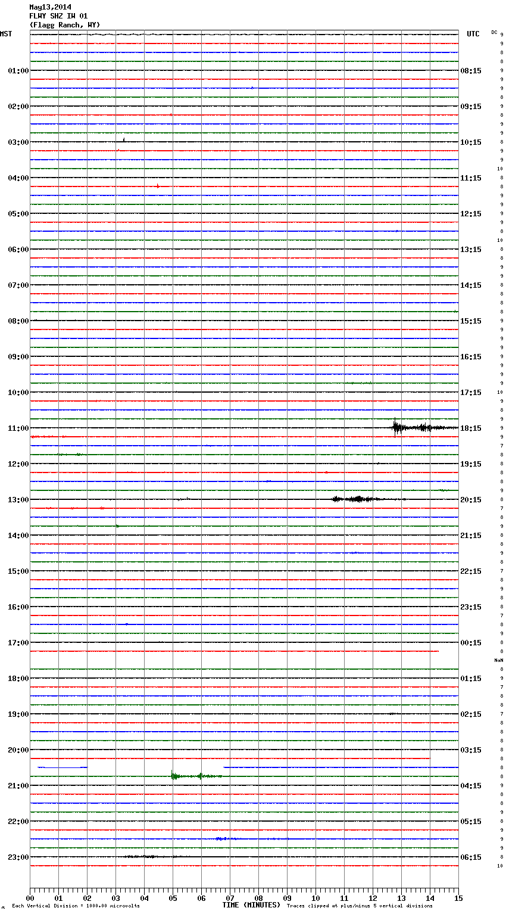Click the 00:15 UTC time label
The height and width of the screenshot is (914, 506).
pyautogui.click(x=471, y=643)
